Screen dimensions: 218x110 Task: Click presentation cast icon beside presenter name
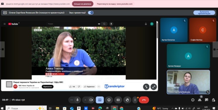(x=5, y=13)
